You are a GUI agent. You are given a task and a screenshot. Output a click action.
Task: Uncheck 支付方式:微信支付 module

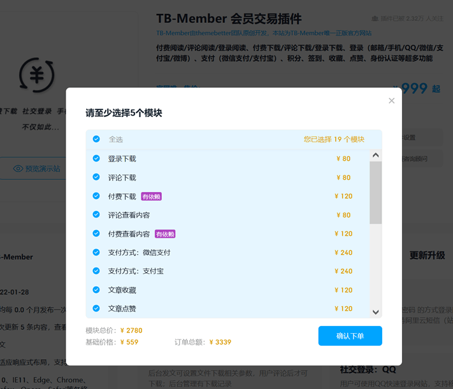[x=96, y=252]
